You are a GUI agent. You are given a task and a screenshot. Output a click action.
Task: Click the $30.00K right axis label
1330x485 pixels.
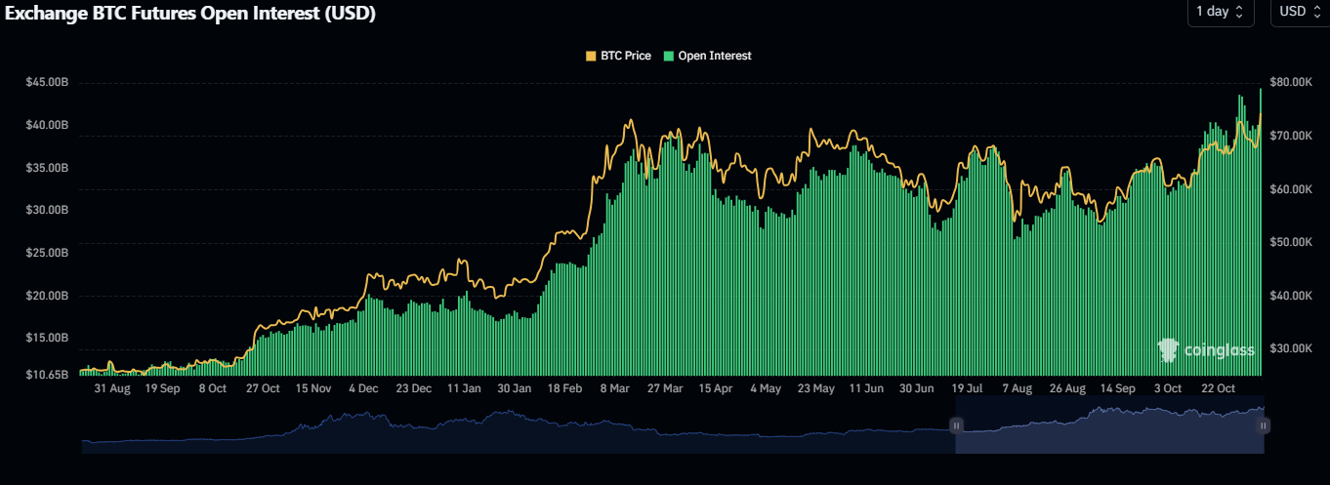point(1291,348)
